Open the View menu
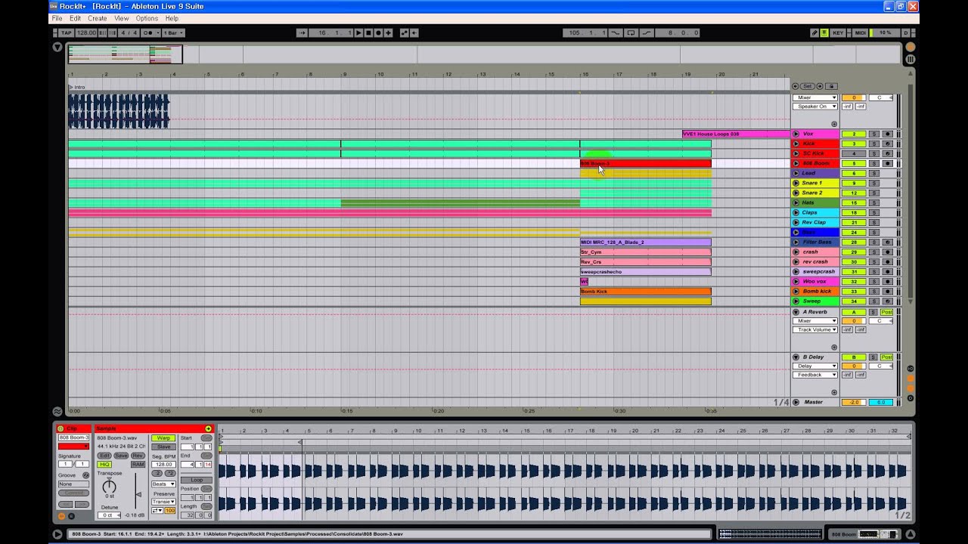Screen dimensions: 968x544 pyautogui.click(x=121, y=18)
